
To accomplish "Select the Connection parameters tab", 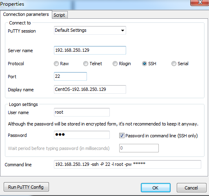I will click(26, 14).
